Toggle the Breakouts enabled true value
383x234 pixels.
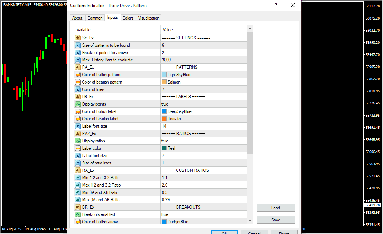pyautogui.click(x=165, y=214)
